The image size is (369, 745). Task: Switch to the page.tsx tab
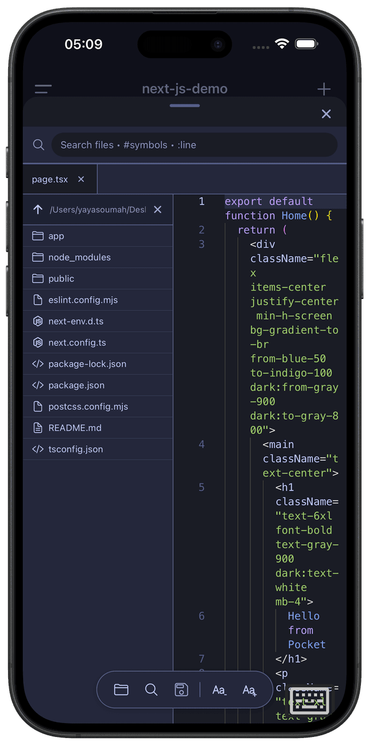[50, 179]
